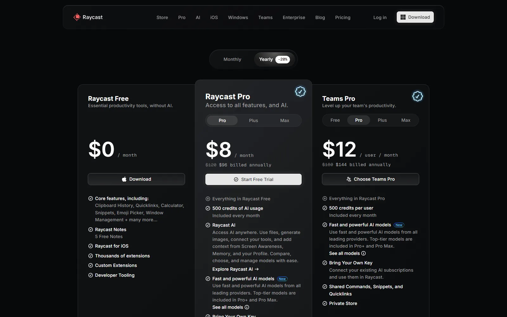This screenshot has width=507, height=317.
Task: Follow the Explore Raycast AI link
Action: click(x=235, y=269)
